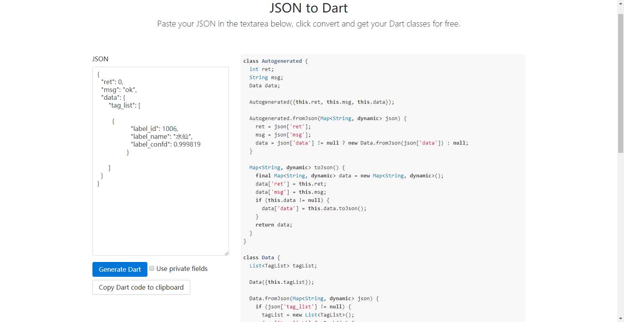Screen dimensions: 624x322
Task: Click the "data['ret'] = this.ret;" line
Action: coord(291,184)
